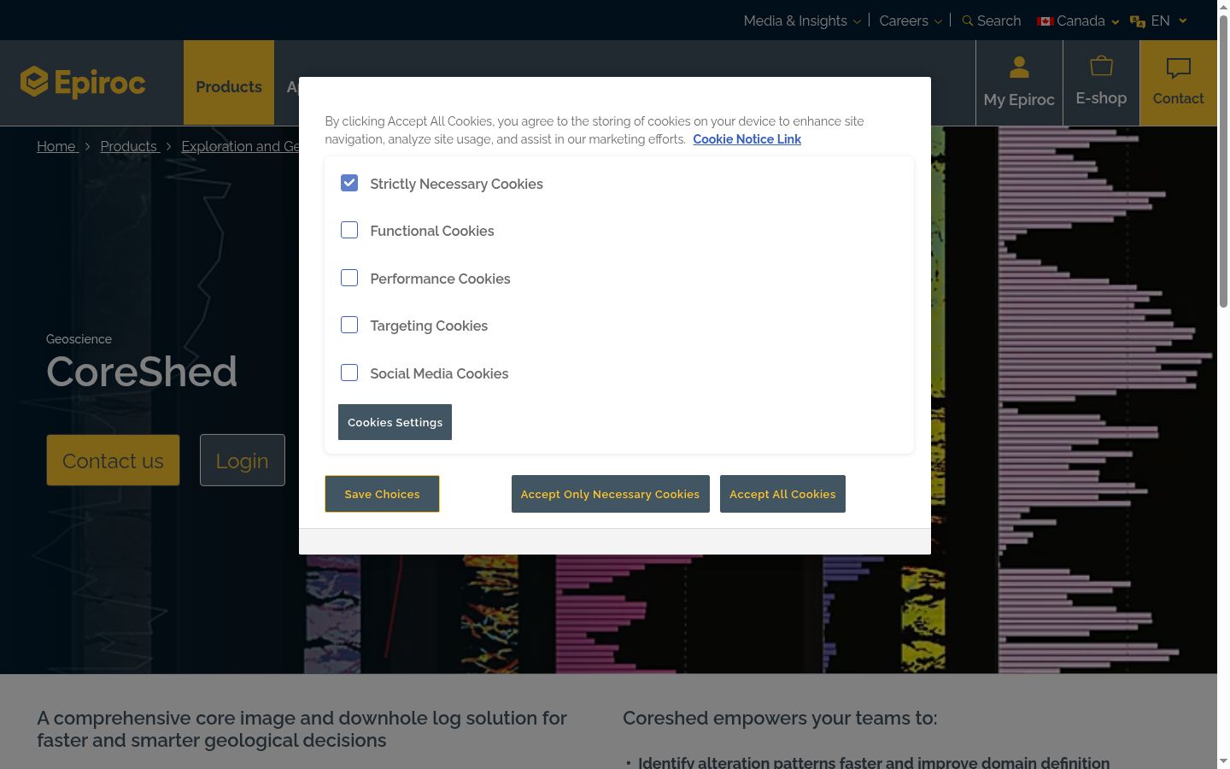The image size is (1230, 769).
Task: Expand the Careers dropdown chevron
Action: coord(938,21)
